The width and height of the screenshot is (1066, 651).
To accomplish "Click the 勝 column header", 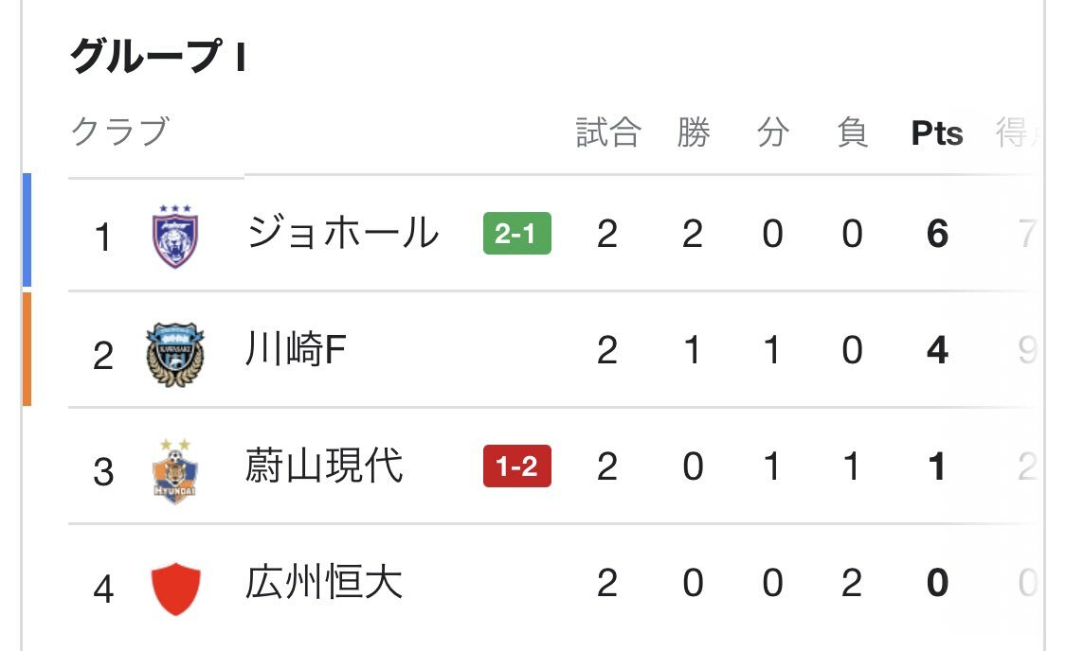I will 693,132.
